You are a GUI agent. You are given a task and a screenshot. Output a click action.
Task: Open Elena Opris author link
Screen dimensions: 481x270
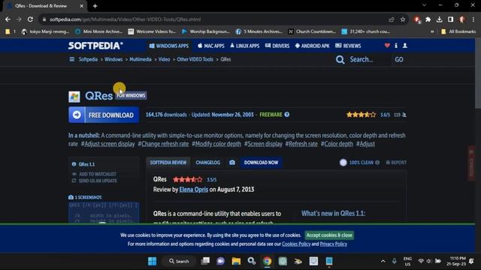click(194, 190)
